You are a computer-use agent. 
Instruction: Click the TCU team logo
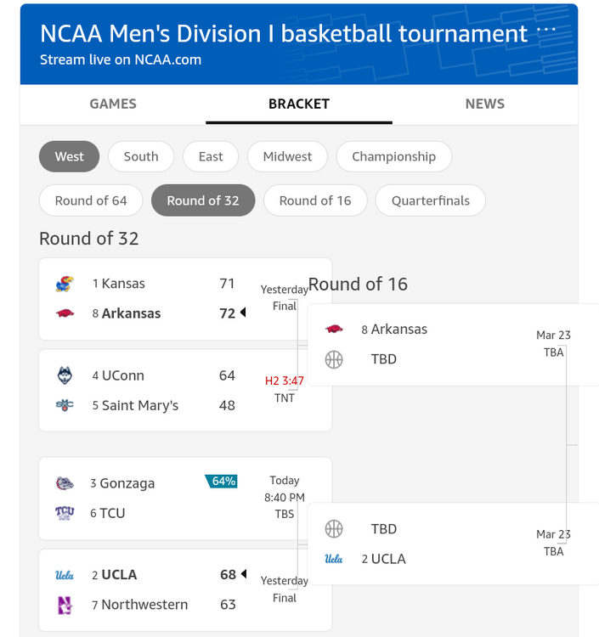tap(65, 513)
